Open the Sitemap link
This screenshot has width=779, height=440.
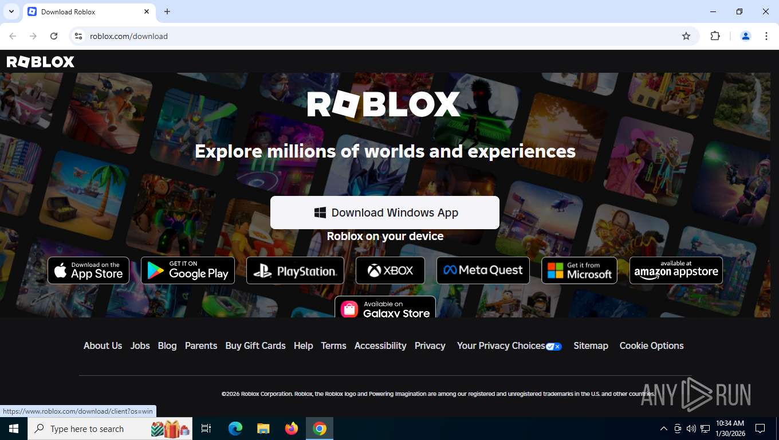(x=591, y=345)
